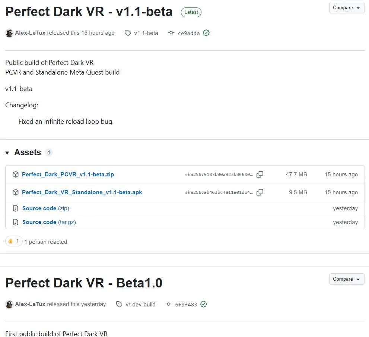Click Alex-LeTux avatar in v1.1-beta release
369x337 pixels.
[9, 33]
